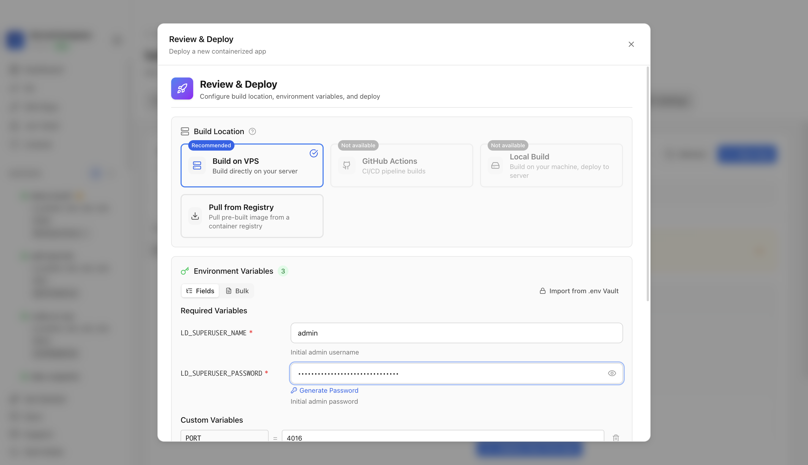Switch to the Bulk tab
This screenshot has width=808, height=465.
click(237, 291)
